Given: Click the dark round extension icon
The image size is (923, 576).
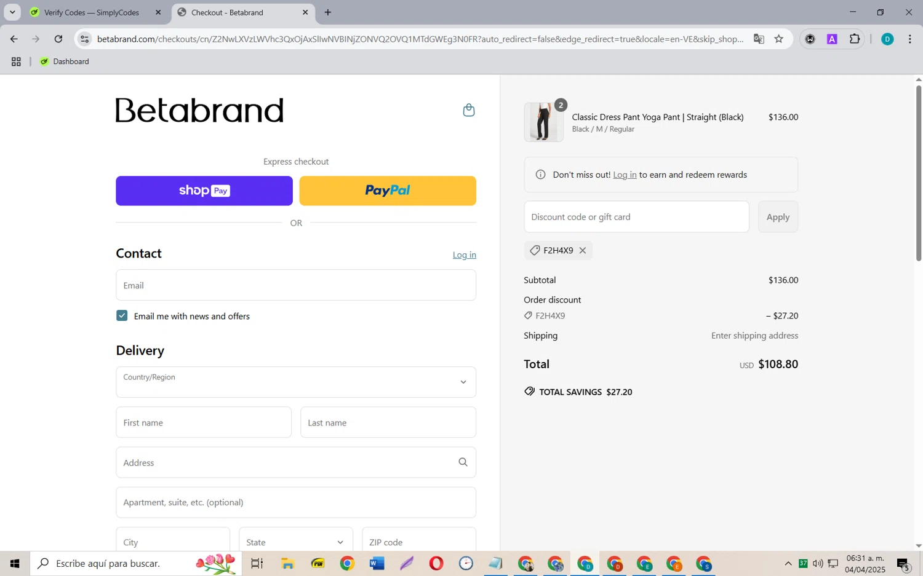Looking at the screenshot, I should click(x=810, y=39).
